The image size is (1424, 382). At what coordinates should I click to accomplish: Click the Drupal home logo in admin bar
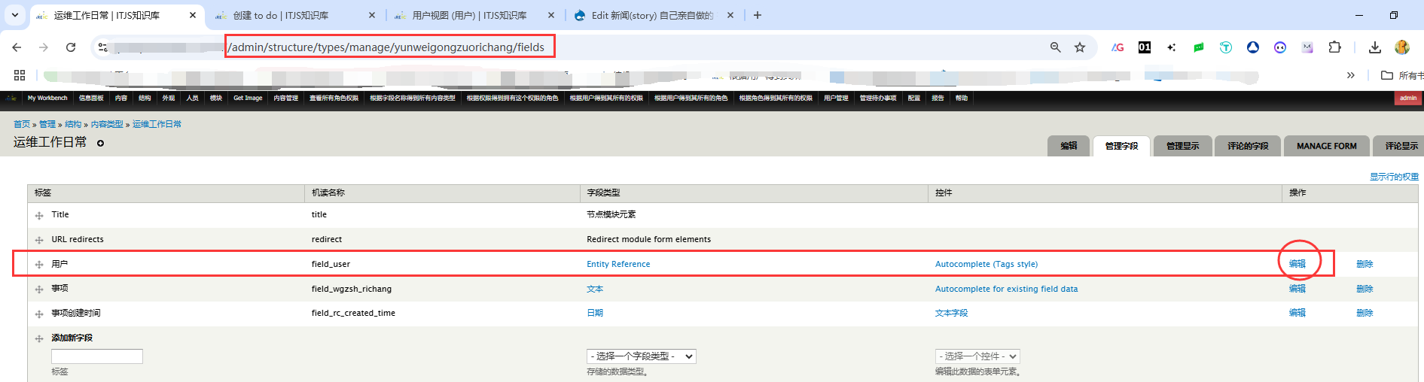coord(11,98)
